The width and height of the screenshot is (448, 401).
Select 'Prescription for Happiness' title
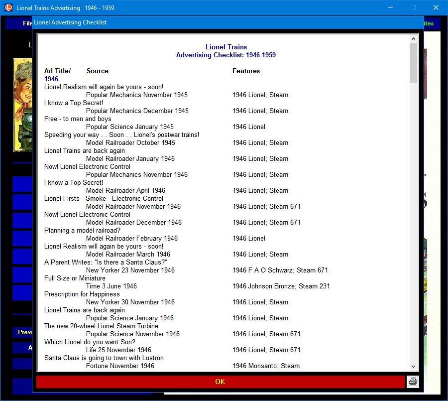(82, 294)
